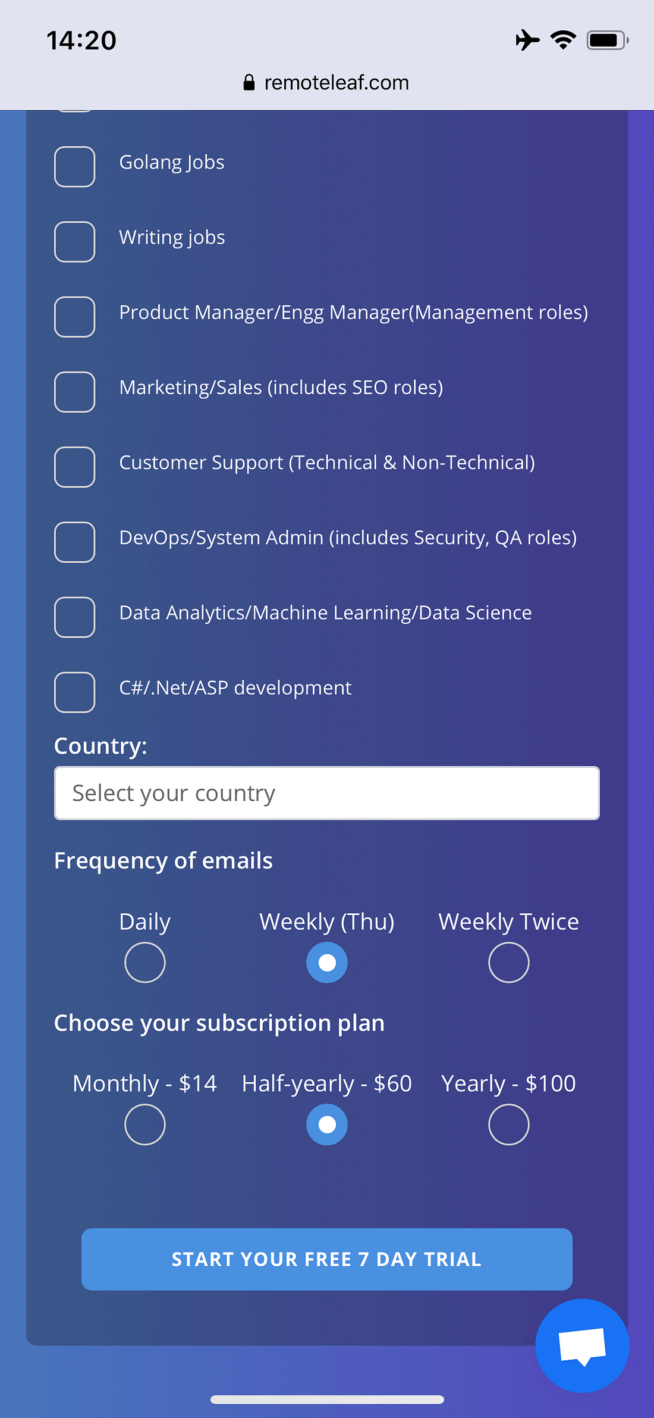
Task: Click Start Your Free 7 Day Trial
Action: pyautogui.click(x=327, y=1259)
